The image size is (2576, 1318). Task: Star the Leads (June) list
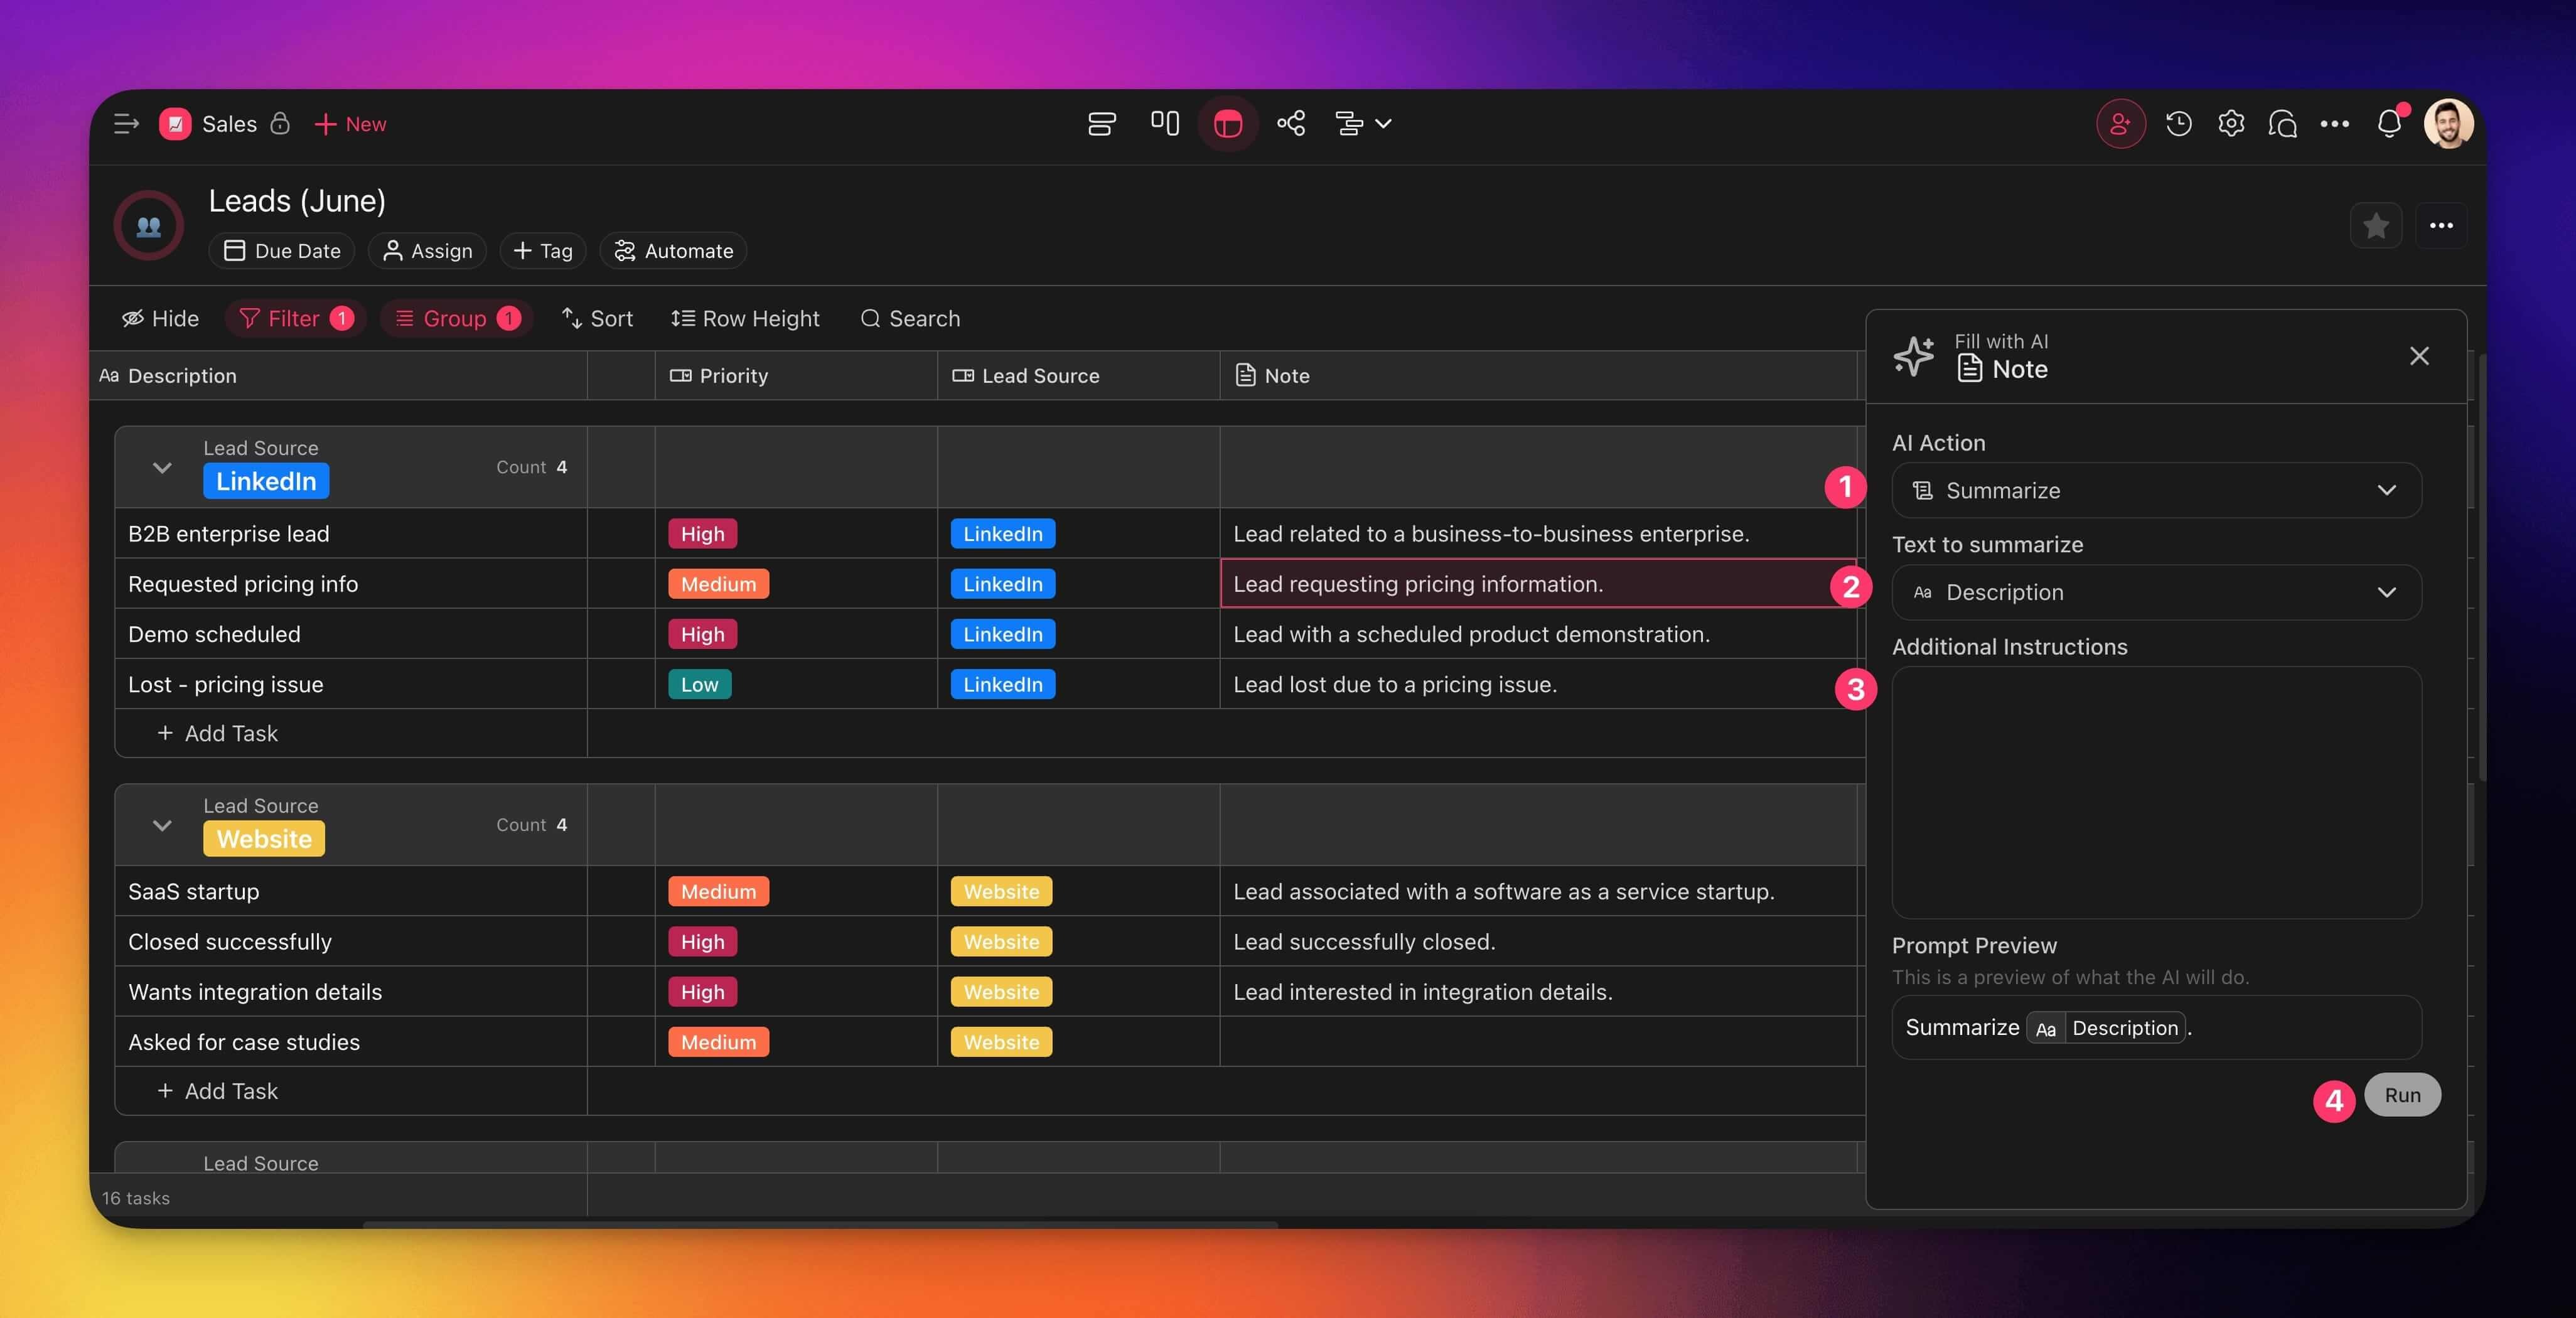(x=2375, y=226)
